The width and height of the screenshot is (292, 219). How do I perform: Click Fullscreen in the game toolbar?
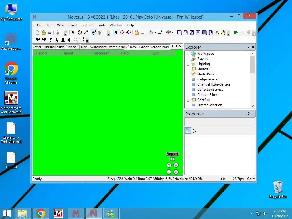[x=101, y=53]
